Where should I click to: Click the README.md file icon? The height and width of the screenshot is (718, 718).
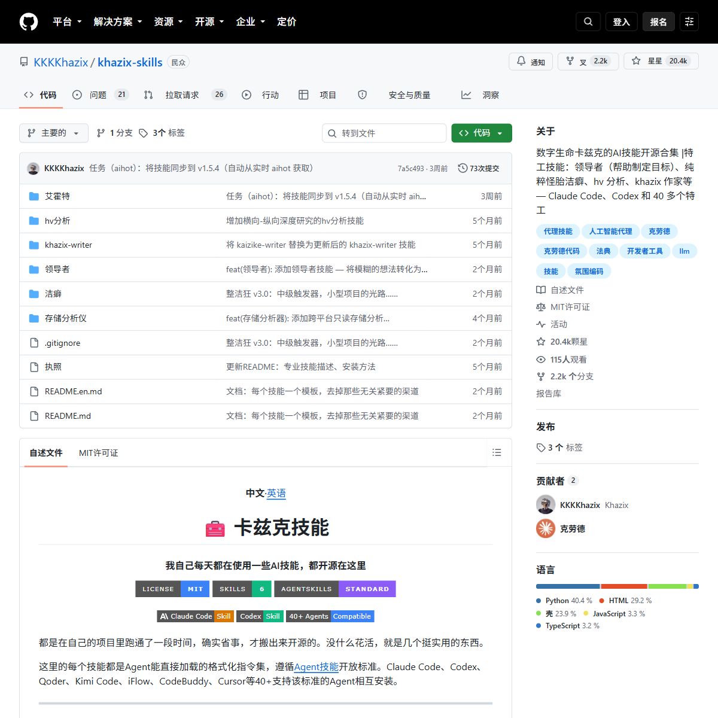tap(34, 416)
